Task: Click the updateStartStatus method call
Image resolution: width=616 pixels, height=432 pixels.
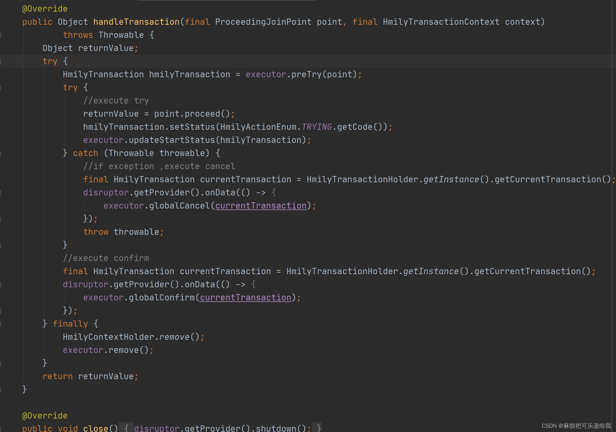Action: pyautogui.click(x=172, y=140)
